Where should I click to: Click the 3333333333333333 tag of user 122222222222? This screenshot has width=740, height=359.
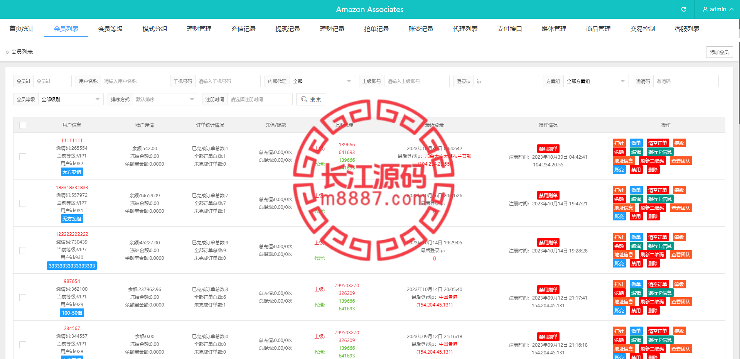coord(72,266)
